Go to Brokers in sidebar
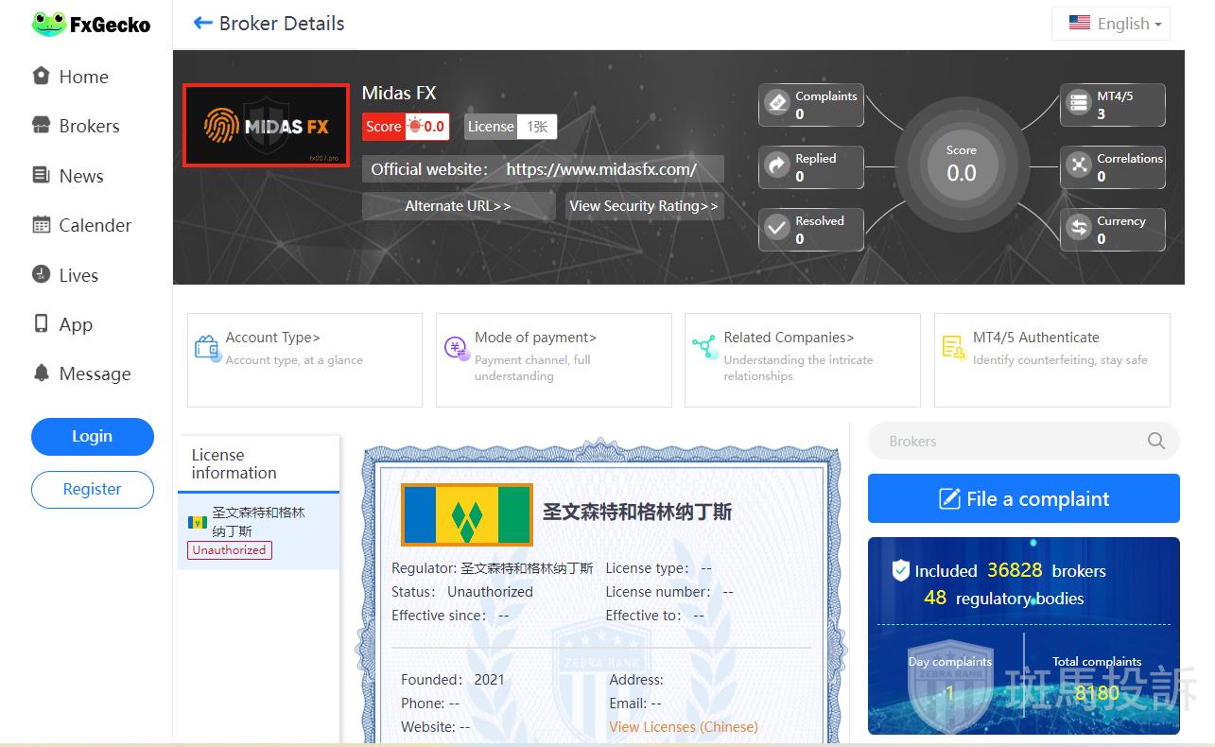 (89, 126)
